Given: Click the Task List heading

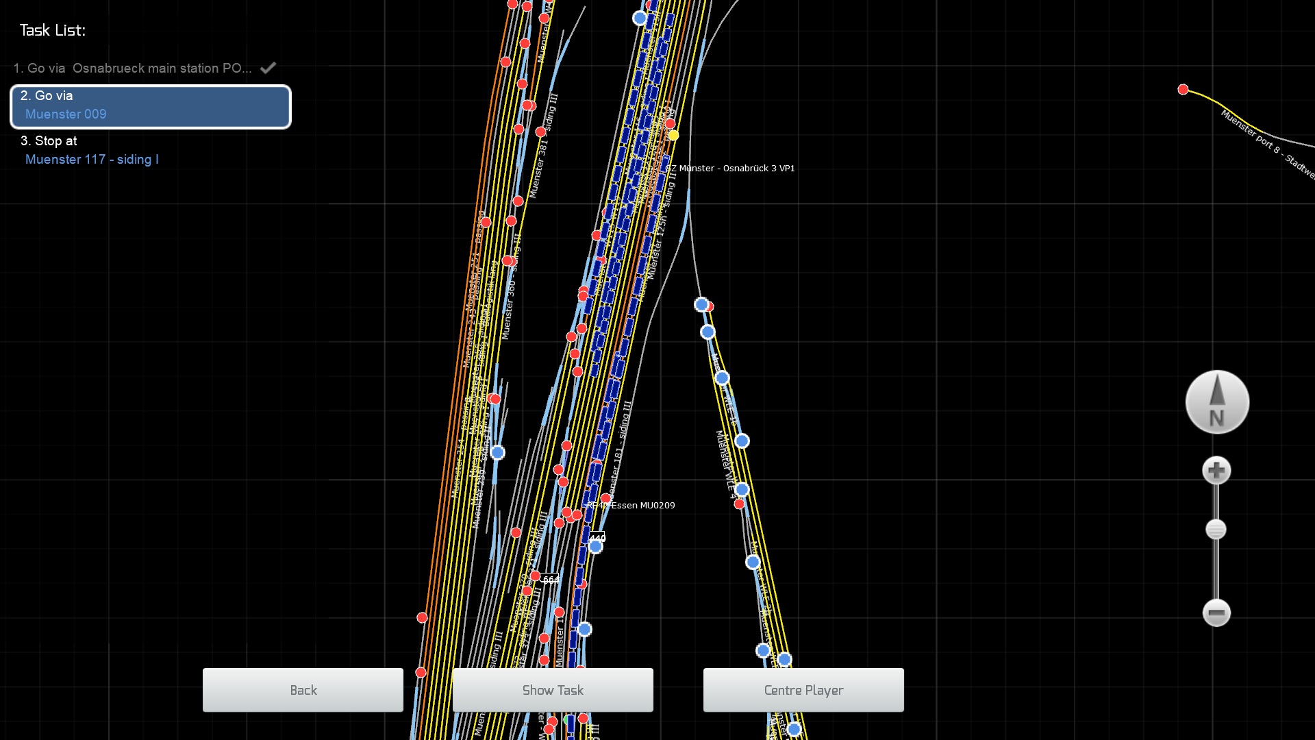Looking at the screenshot, I should tap(53, 30).
